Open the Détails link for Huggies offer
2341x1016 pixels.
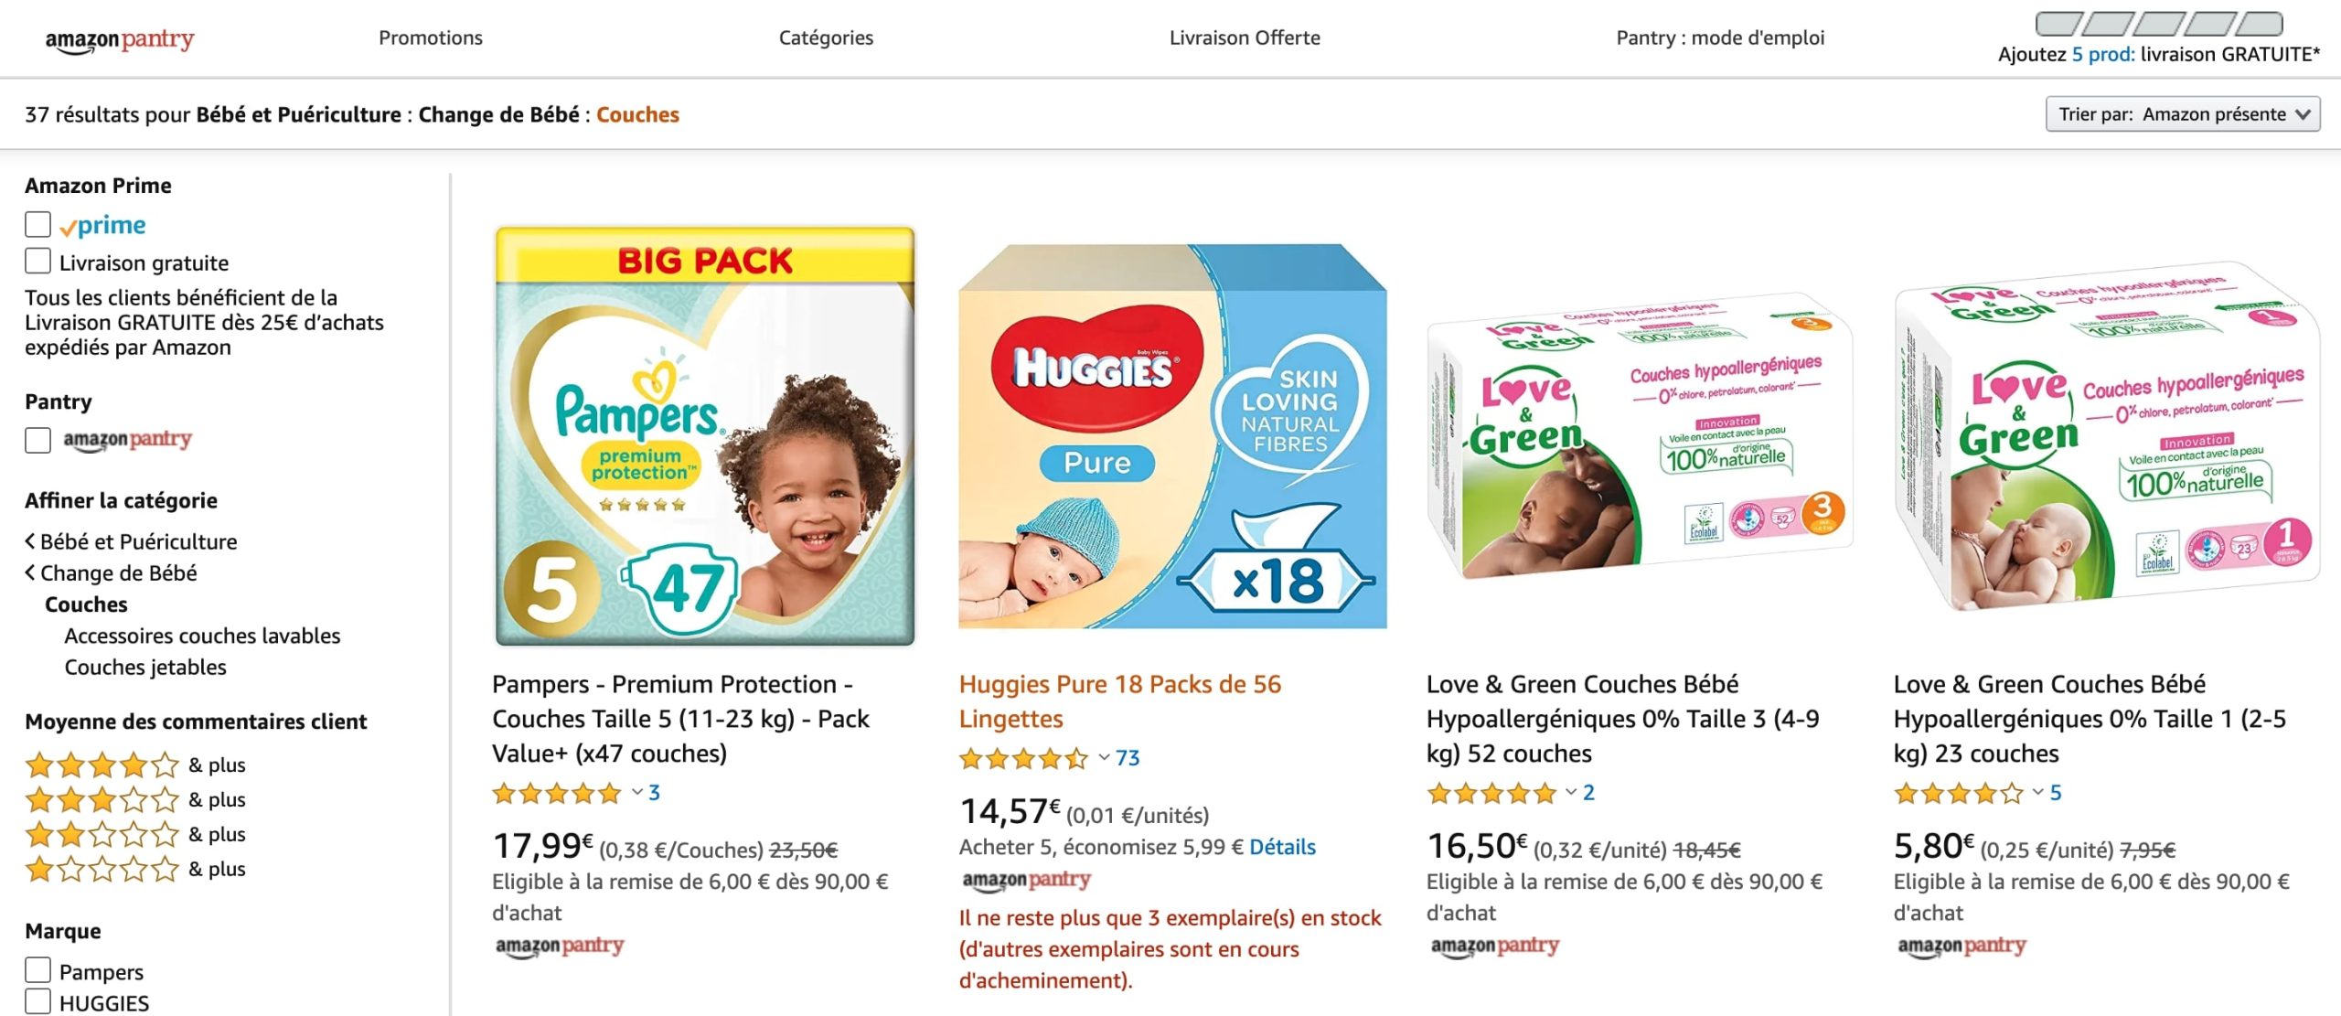[1282, 847]
